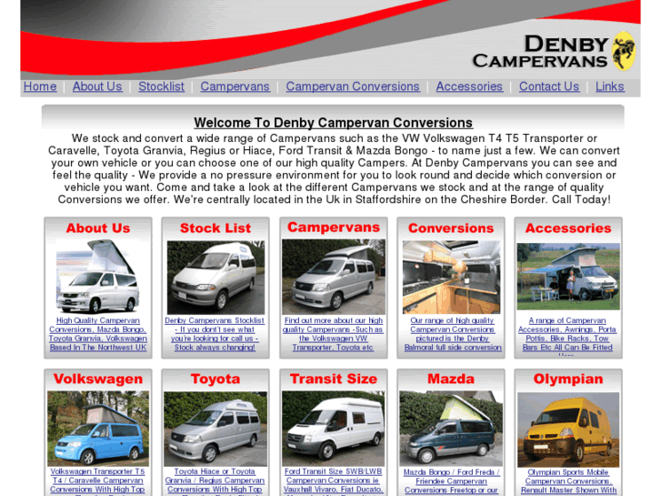The image size is (661, 496).
Task: Select Campervans in the navigation bar
Action: (x=235, y=86)
